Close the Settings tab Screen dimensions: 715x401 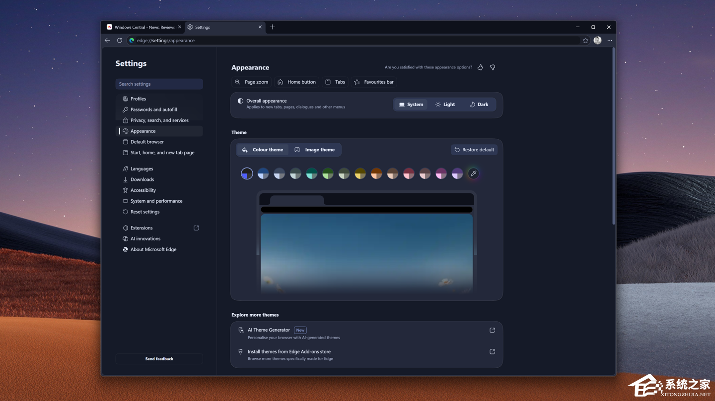click(x=260, y=27)
